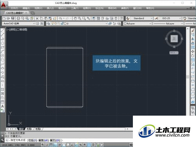Save the drawing with floppy disk icon

13,18
